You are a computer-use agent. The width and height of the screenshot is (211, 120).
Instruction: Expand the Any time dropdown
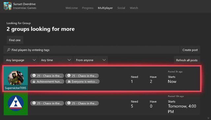coord(55,60)
